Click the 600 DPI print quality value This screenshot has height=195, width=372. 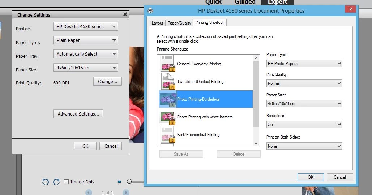[x=61, y=83]
